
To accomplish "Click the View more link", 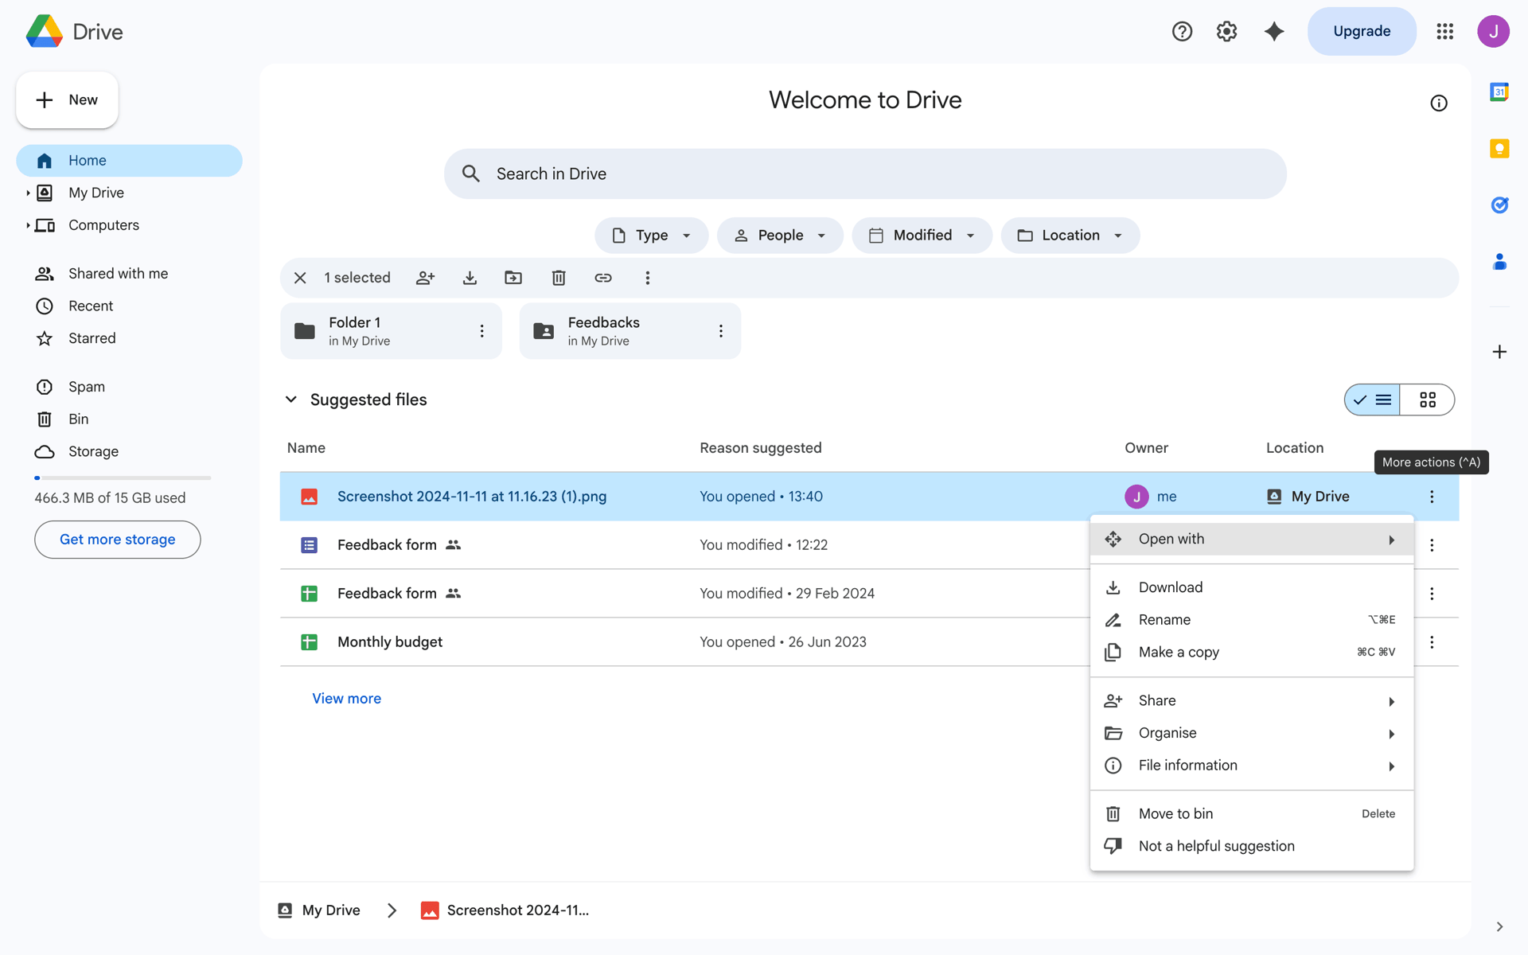I will [x=346, y=699].
